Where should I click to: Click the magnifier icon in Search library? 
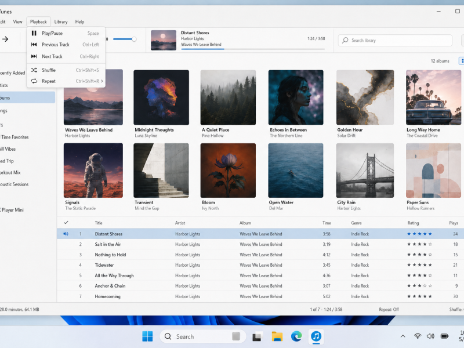pyautogui.click(x=345, y=40)
